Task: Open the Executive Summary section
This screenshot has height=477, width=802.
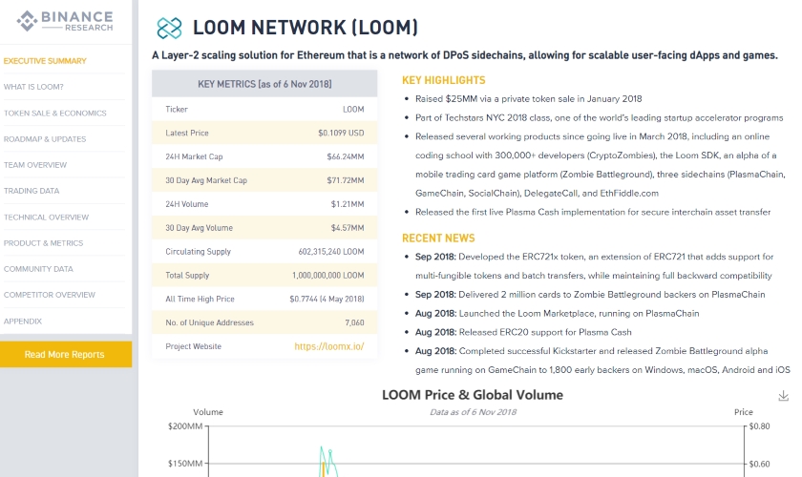Action: point(45,61)
